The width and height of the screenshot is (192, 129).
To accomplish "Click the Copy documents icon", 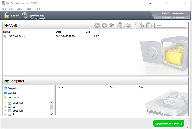I will tap(135, 26).
